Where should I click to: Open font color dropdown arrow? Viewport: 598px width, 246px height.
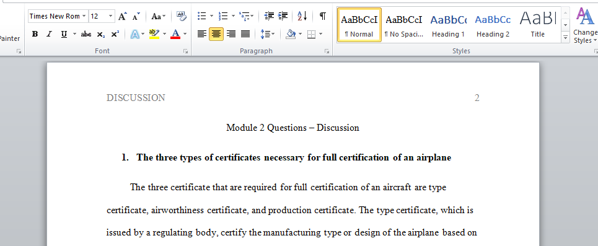point(185,34)
